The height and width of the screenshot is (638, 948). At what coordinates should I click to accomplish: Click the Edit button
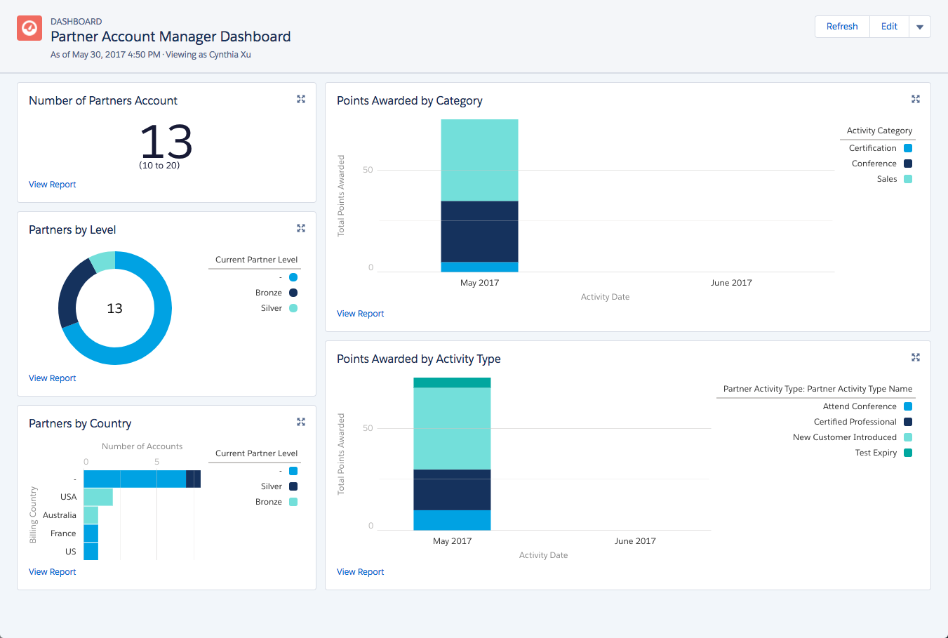888,26
